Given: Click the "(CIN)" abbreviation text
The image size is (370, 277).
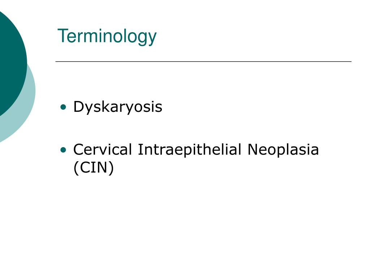Looking at the screenshot, I should pos(94,167).
